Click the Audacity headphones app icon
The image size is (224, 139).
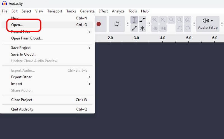pyautogui.click(x=4, y=3)
